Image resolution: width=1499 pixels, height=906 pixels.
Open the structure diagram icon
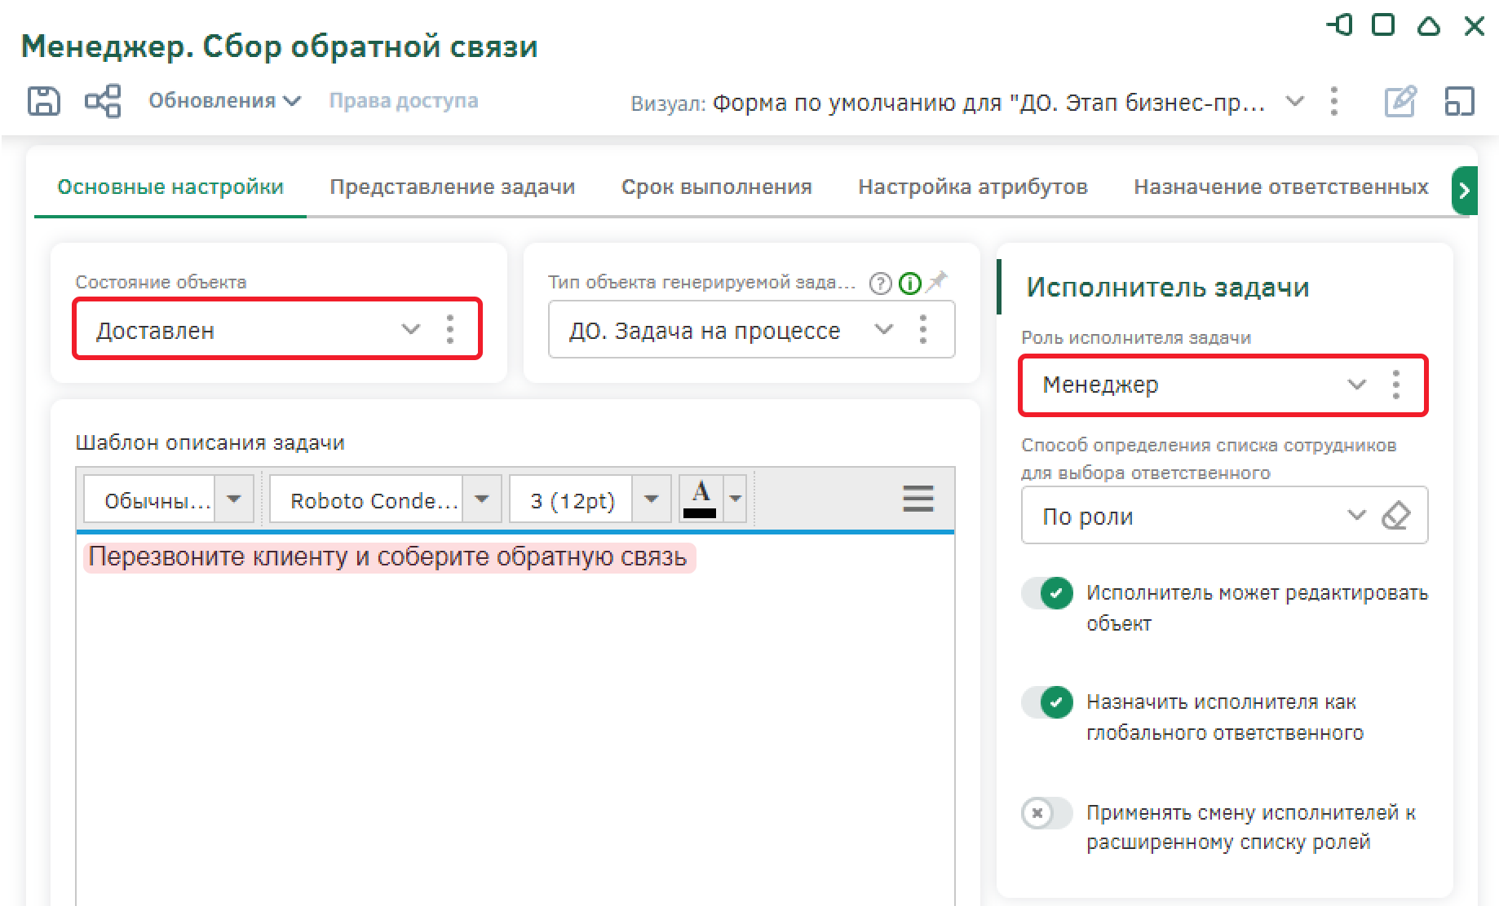tap(103, 102)
